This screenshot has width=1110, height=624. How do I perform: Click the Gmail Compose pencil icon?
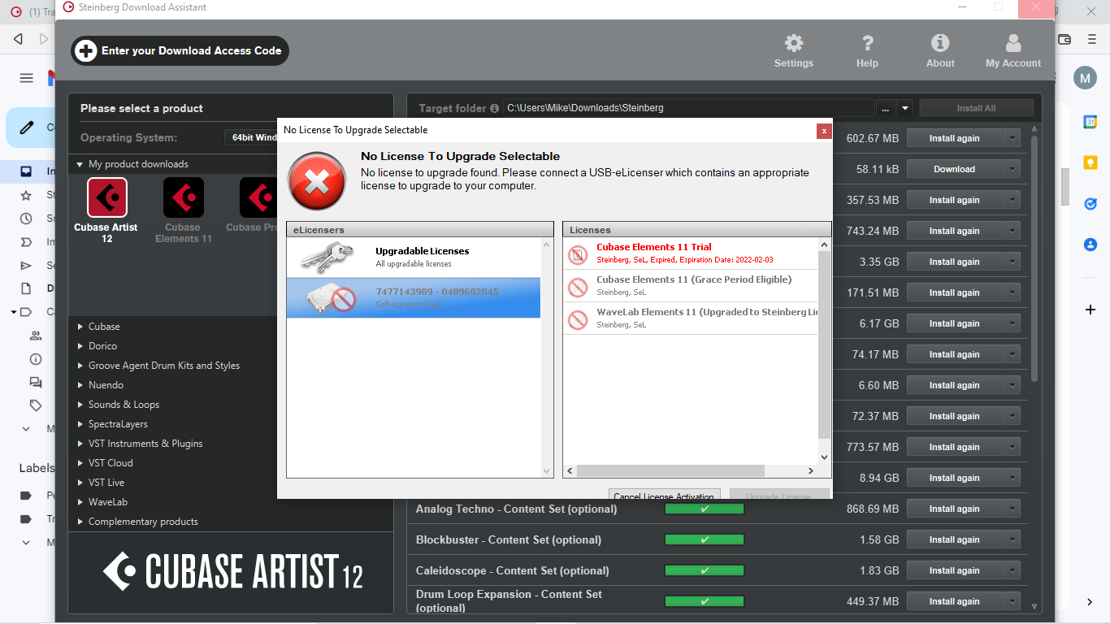pyautogui.click(x=28, y=127)
